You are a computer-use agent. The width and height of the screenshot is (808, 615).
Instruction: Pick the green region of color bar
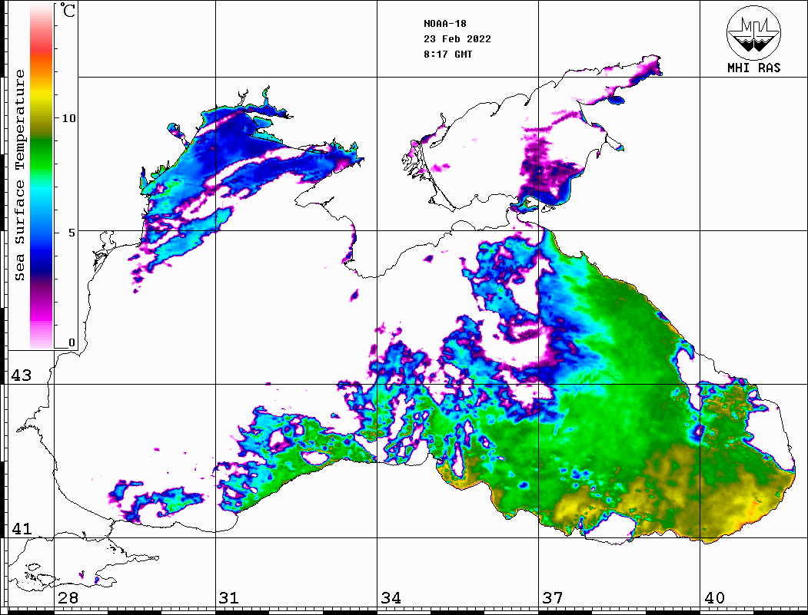pos(42,154)
